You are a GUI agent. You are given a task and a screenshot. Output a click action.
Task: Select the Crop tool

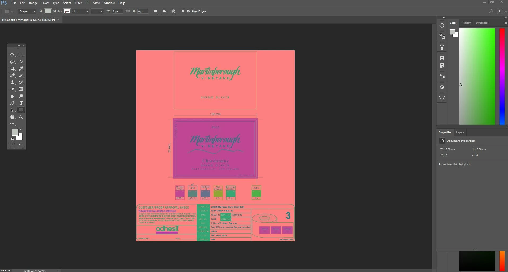coord(12,68)
